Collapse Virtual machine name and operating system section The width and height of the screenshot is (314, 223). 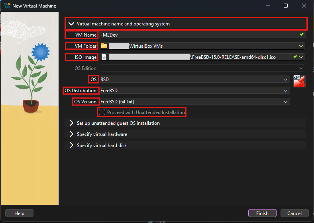[x=72, y=24]
